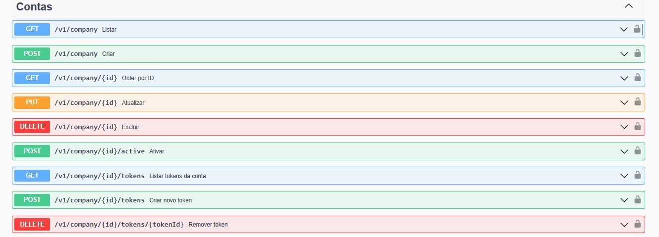Screen dimensions: 659x237
Task: Expand the Listar endpoint chevron
Action: 624,29
